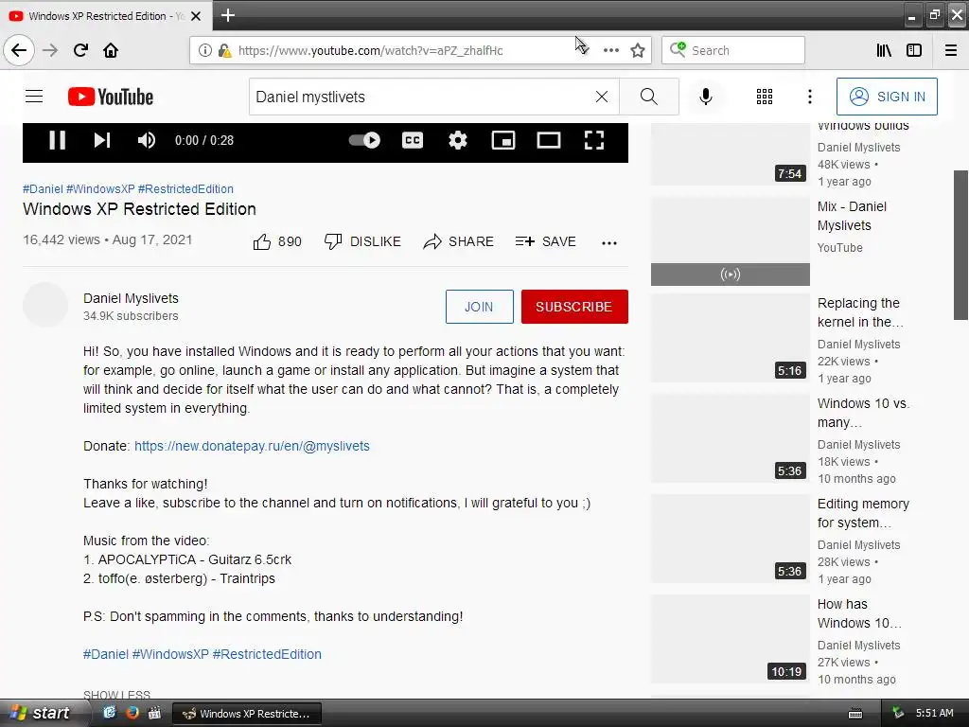Open YouTube settings three-dot menu
Image resolution: width=969 pixels, height=727 pixels.
(x=810, y=97)
